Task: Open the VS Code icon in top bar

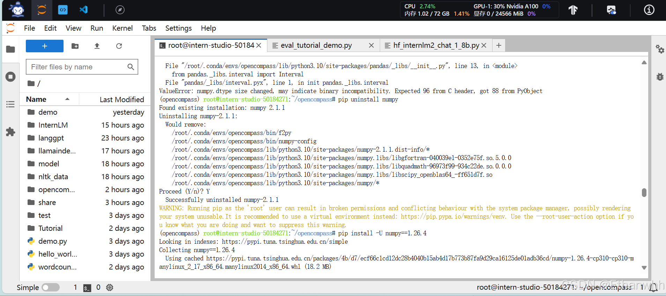Action: pyautogui.click(x=83, y=10)
